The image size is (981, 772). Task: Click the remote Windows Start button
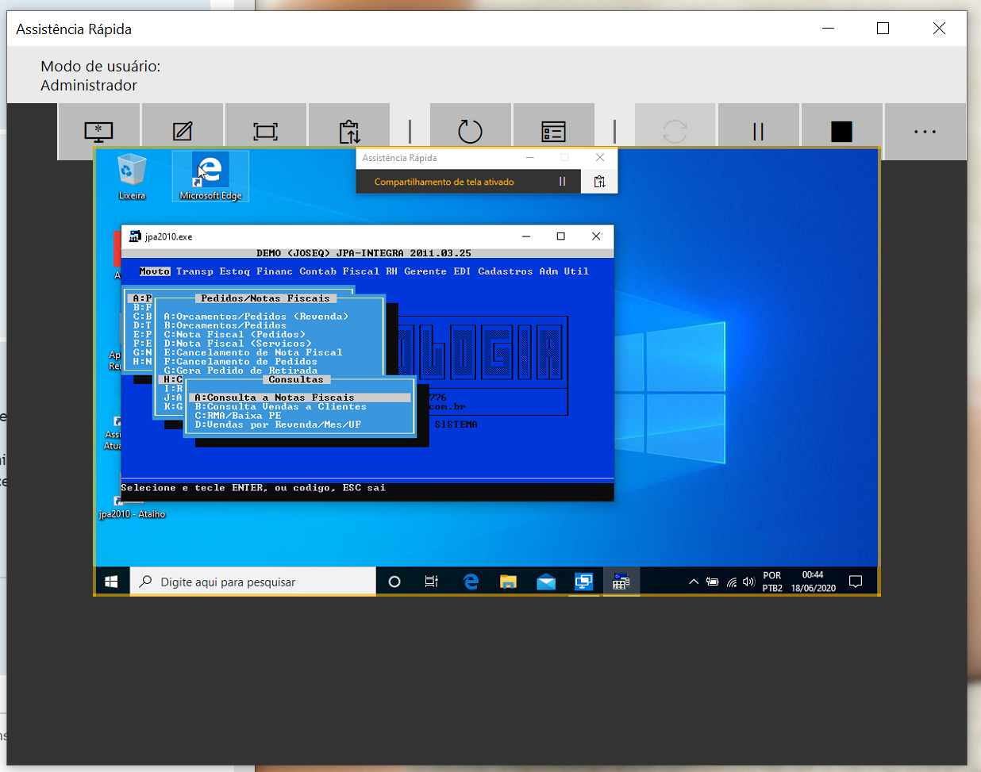112,582
